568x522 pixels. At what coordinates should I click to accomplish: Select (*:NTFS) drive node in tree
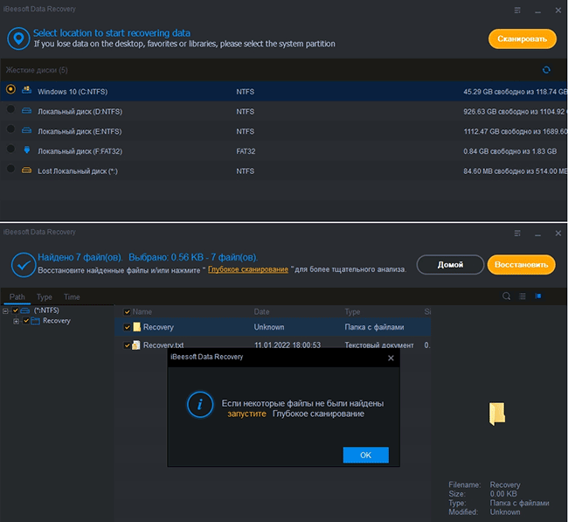tap(46, 310)
